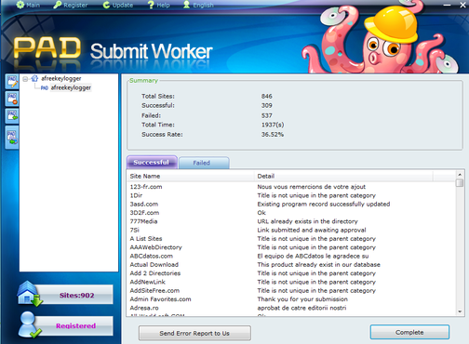Click the person icon beside English
This screenshot has width=469, height=344.
[186, 5]
